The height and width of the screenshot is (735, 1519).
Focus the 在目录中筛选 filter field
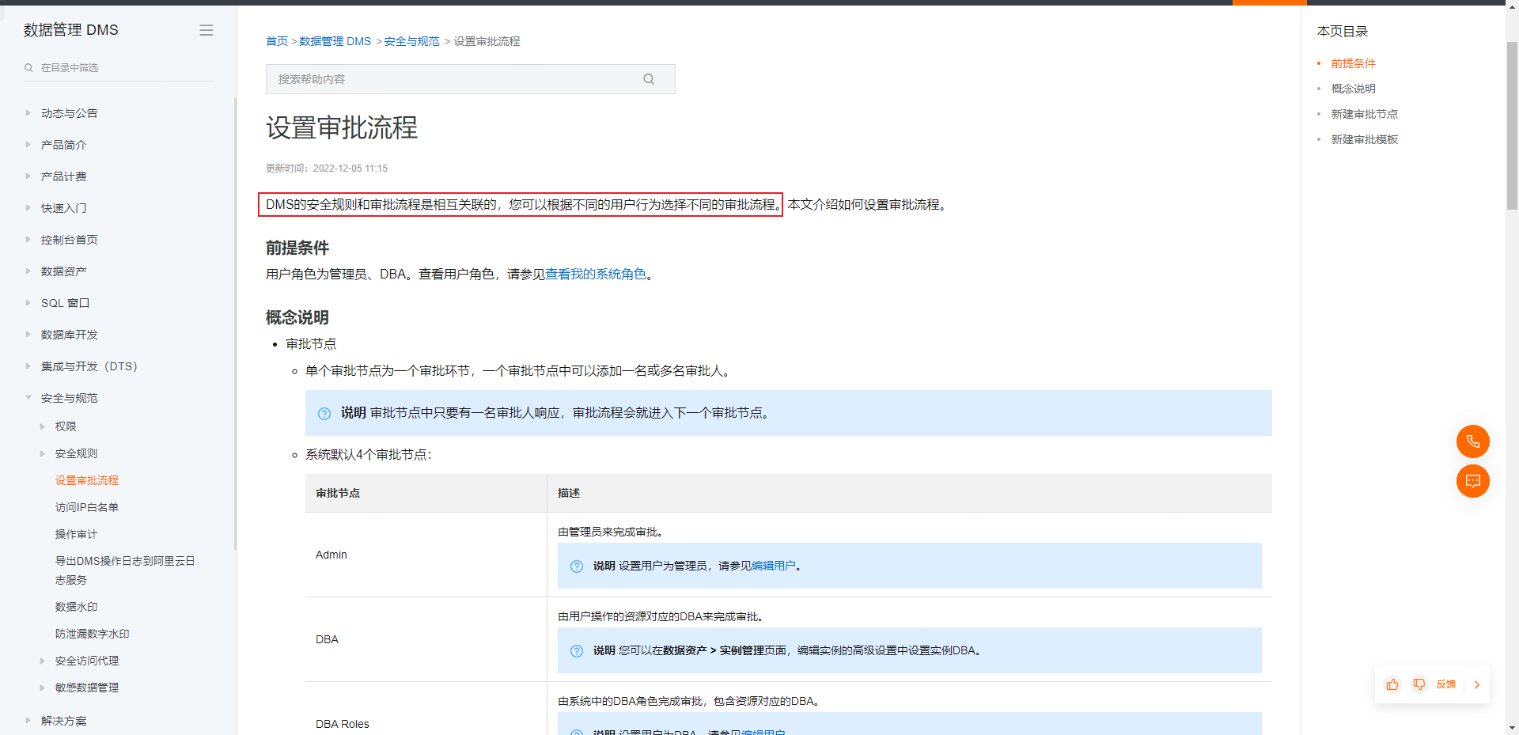pyautogui.click(x=119, y=68)
